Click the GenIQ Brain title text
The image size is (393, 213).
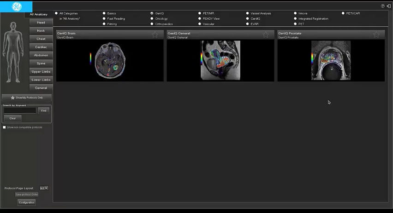pos(66,33)
